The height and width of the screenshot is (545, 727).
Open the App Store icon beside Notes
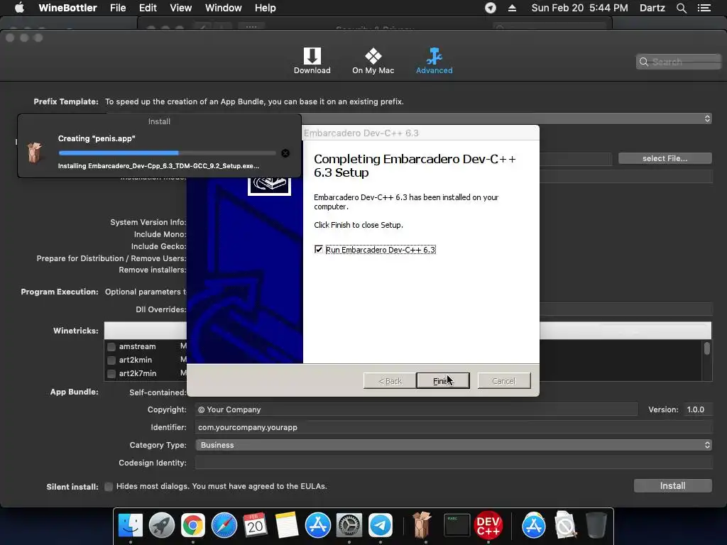click(x=317, y=526)
